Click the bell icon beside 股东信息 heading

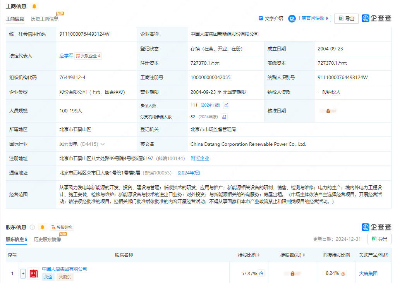point(42,227)
